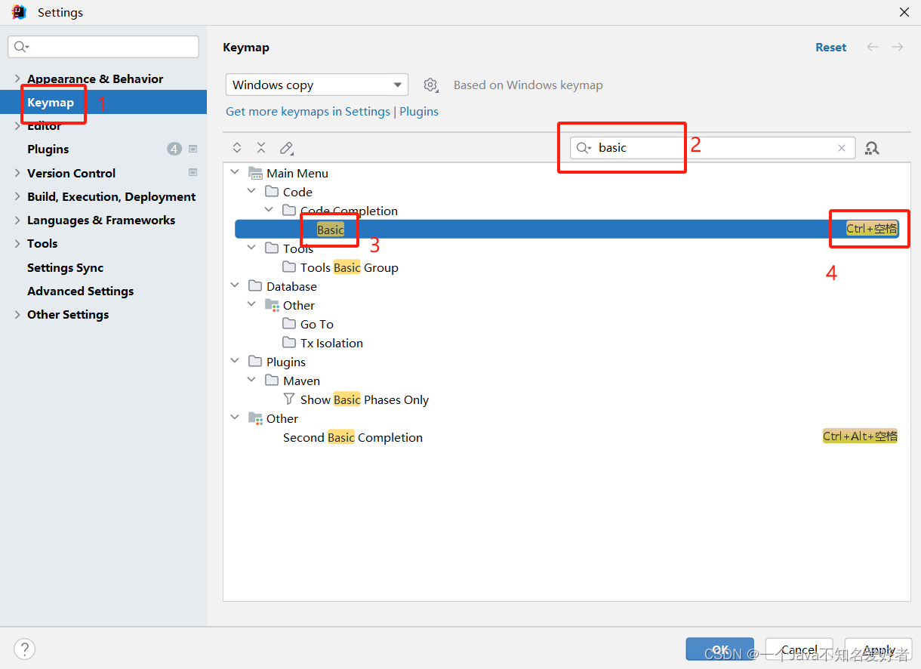The width and height of the screenshot is (921, 669).
Task: Select Second Basic Completion action
Action: pos(353,437)
